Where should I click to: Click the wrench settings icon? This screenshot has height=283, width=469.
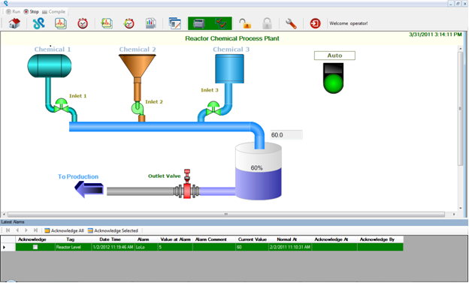(x=291, y=23)
